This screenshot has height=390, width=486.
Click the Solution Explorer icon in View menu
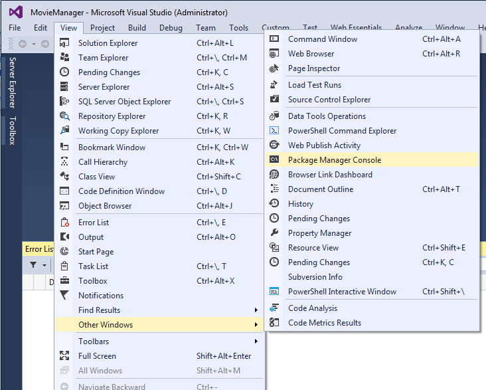64,43
